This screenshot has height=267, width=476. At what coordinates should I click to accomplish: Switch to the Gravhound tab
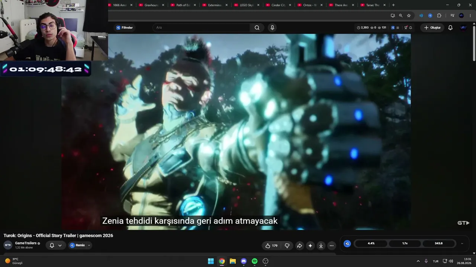pos(151,5)
